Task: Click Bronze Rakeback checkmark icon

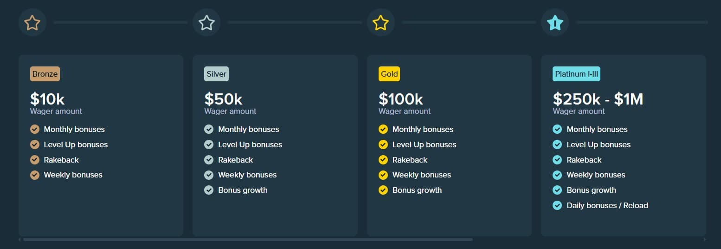Action: pyautogui.click(x=35, y=160)
